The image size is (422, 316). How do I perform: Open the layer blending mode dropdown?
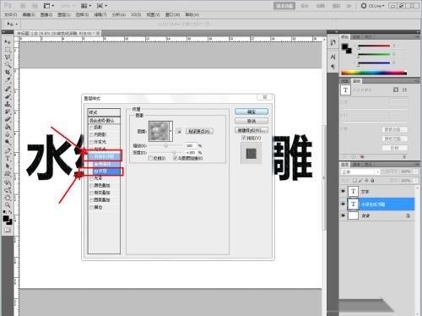(x=360, y=172)
